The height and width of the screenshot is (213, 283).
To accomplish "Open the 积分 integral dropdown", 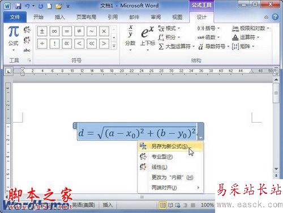I will click(x=169, y=37).
